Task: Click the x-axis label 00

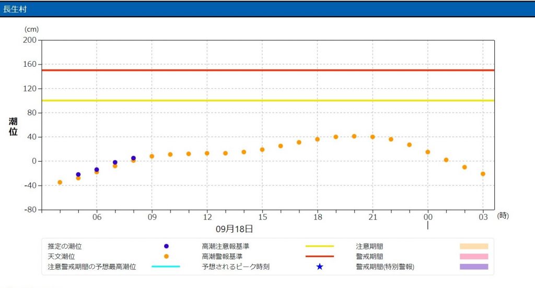Action: click(428, 217)
